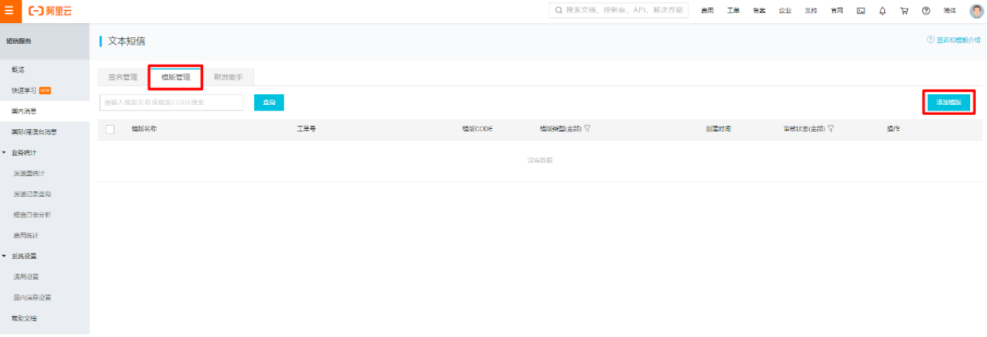Open 费用统计 in the sidebar
This screenshot has width=987, height=337.
[x=26, y=235]
